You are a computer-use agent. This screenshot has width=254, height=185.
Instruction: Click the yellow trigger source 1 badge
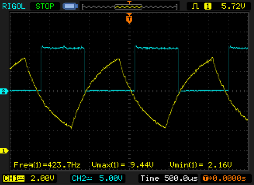(208, 6)
